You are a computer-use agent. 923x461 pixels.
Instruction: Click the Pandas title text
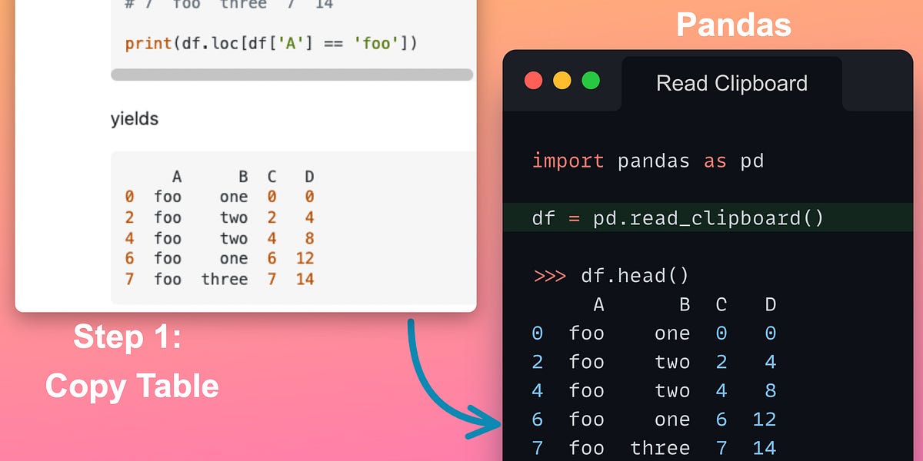point(733,25)
